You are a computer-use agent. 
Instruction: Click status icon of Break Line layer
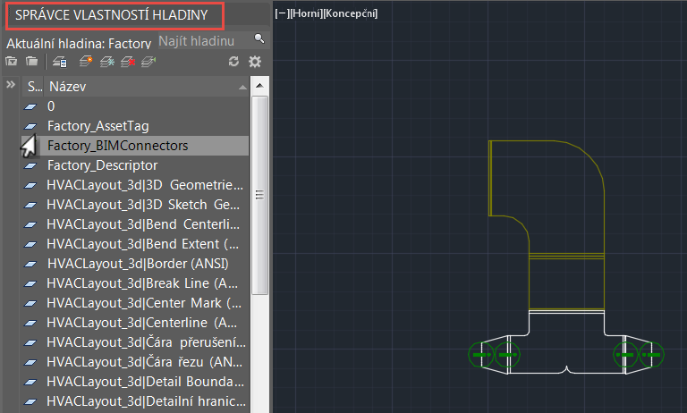[30, 283]
